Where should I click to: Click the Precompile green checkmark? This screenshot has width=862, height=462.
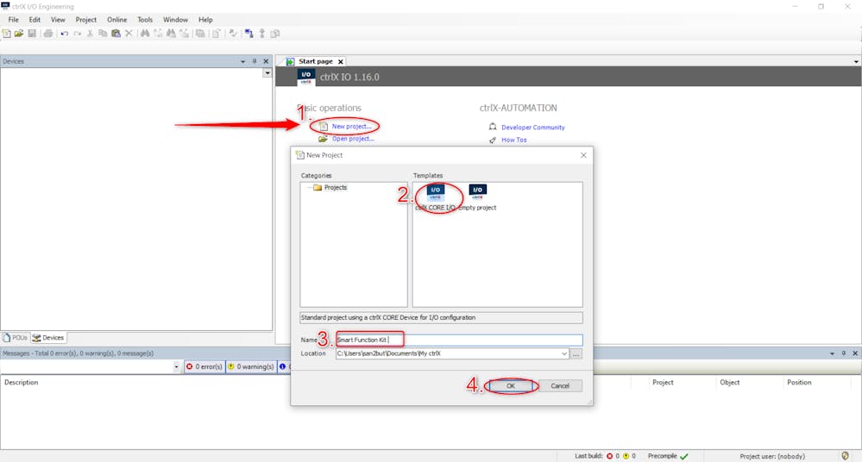point(684,456)
